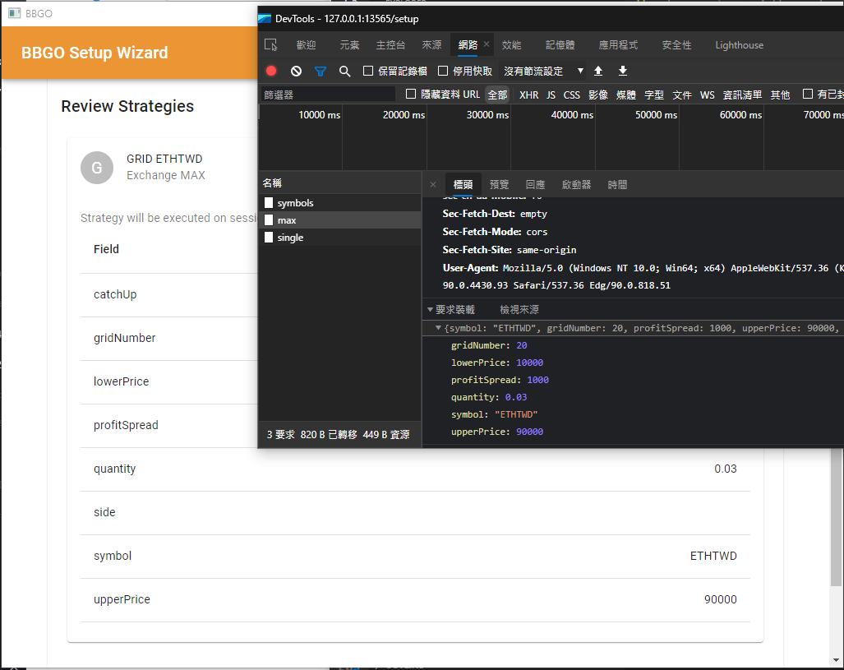Open network search magnifier
Image resolution: width=844 pixels, height=670 pixels.
[x=345, y=71]
